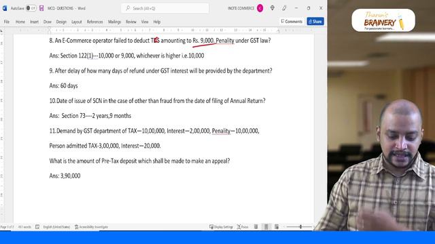Click the diamond premium icon
The height and width of the screenshot is (244, 435).
273,8
